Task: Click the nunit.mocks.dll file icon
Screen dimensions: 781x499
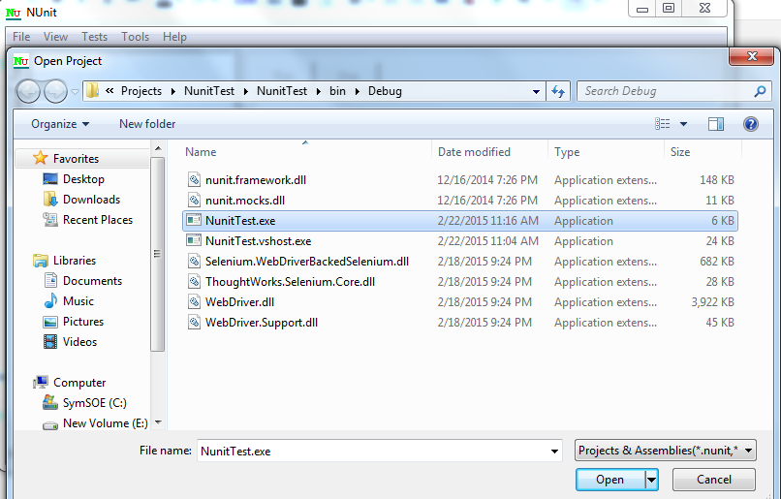Action: click(x=194, y=201)
